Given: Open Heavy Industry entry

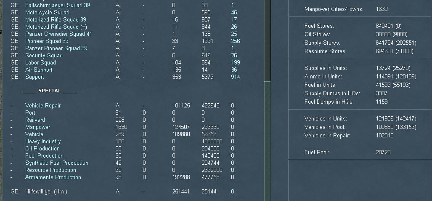Looking at the screenshot, I should pos(43,141).
